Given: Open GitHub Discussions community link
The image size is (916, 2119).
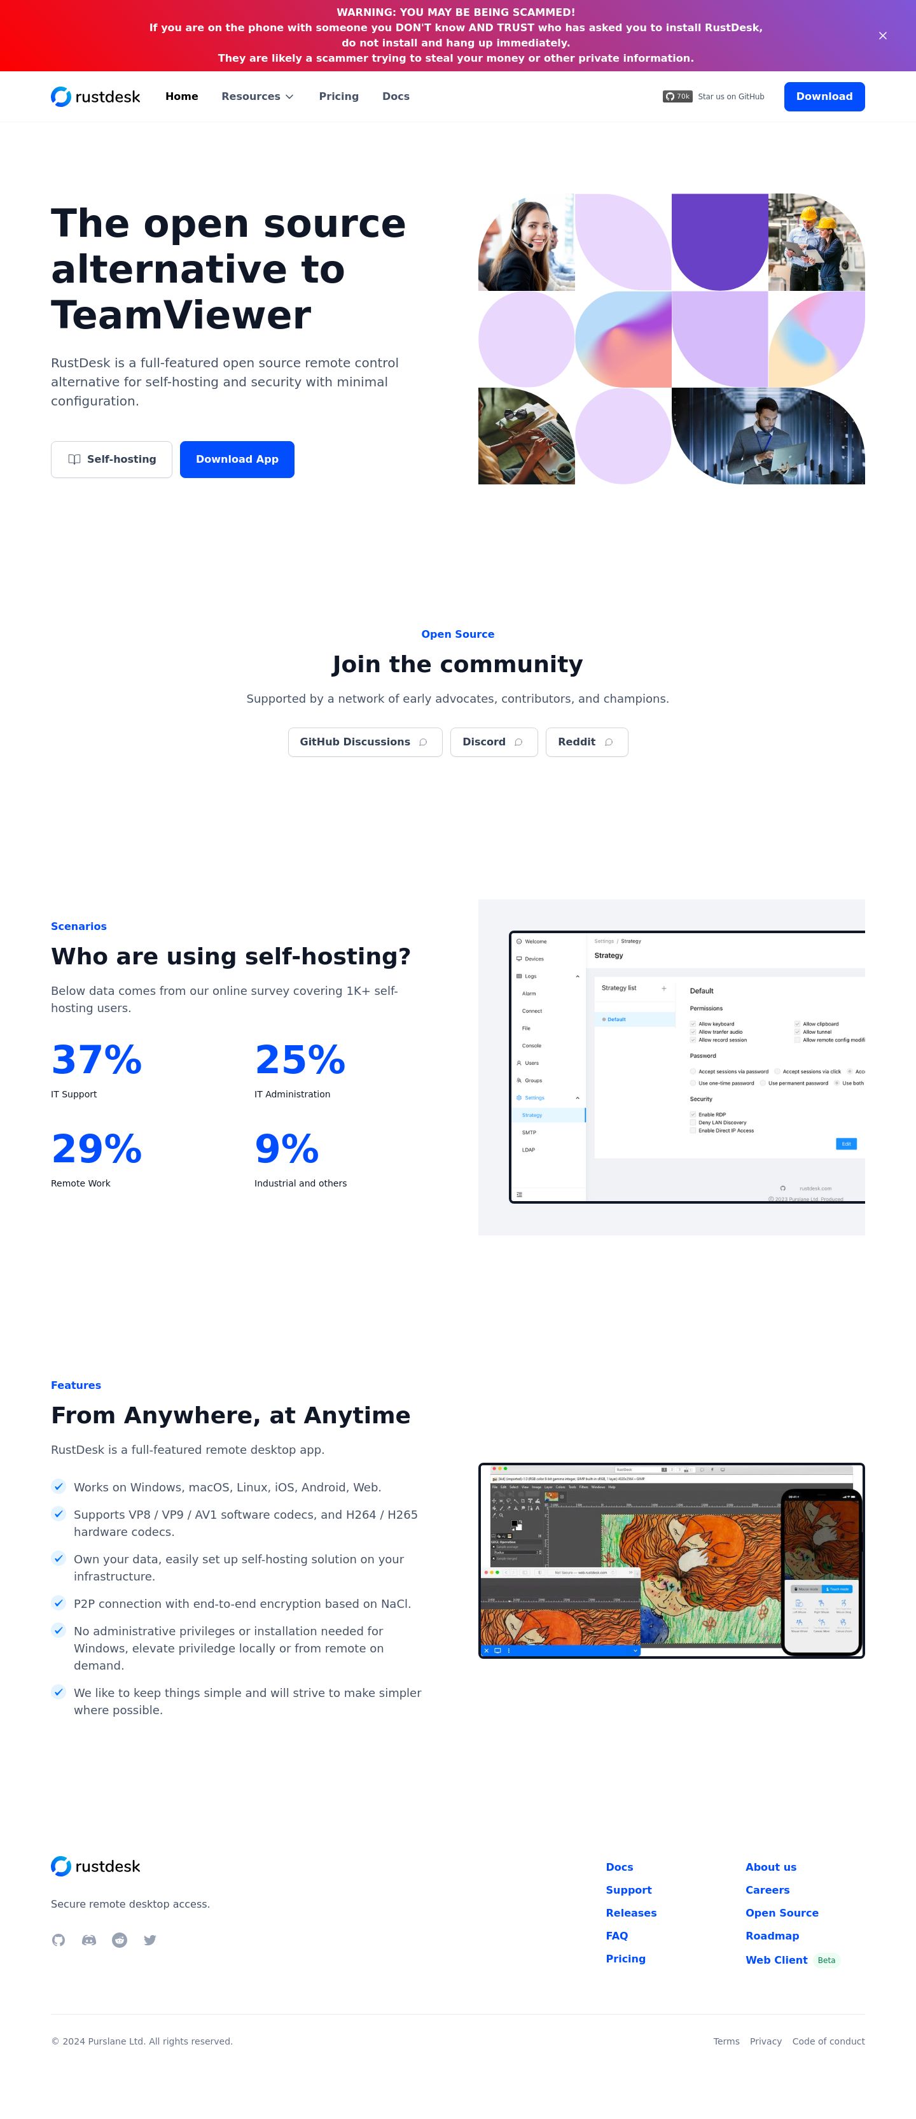Looking at the screenshot, I should pos(364,742).
